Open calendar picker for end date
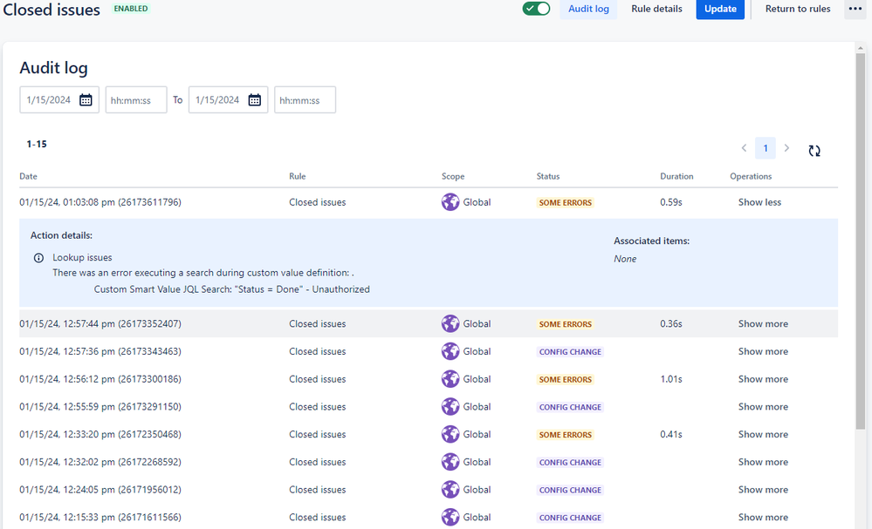The width and height of the screenshot is (872, 529). (x=255, y=100)
